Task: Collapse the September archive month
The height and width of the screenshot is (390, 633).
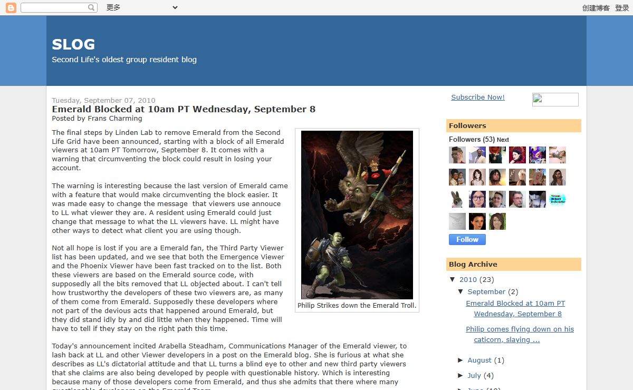Action: point(461,291)
